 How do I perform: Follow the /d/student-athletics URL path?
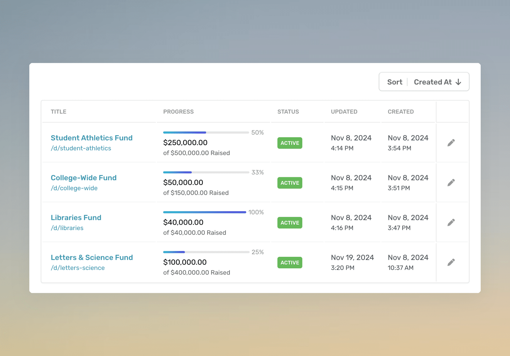point(81,148)
